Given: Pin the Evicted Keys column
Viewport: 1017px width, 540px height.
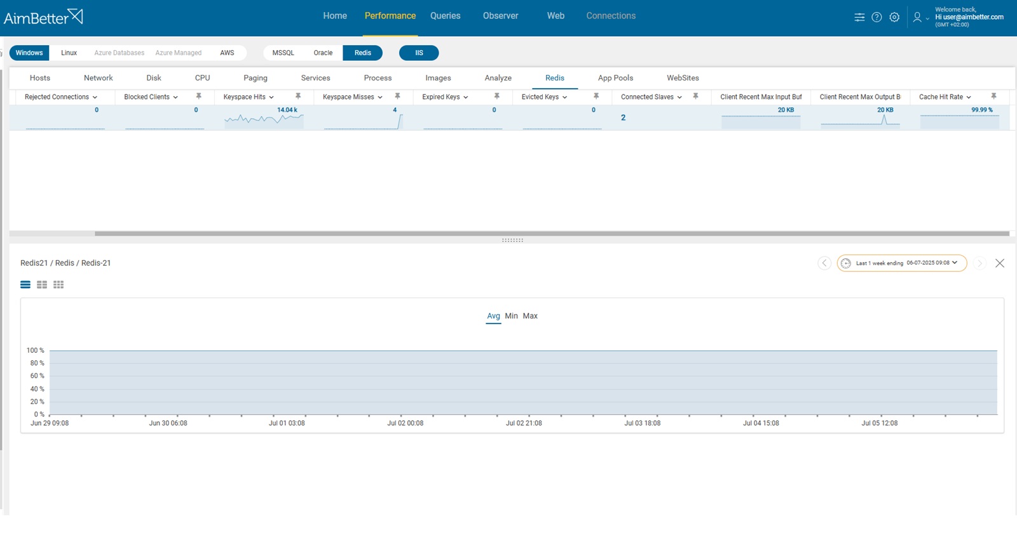Looking at the screenshot, I should 596,96.
